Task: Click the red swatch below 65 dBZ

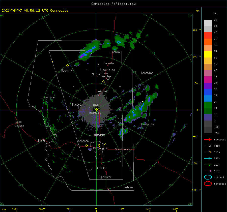Action: pyautogui.click(x=208, y=36)
